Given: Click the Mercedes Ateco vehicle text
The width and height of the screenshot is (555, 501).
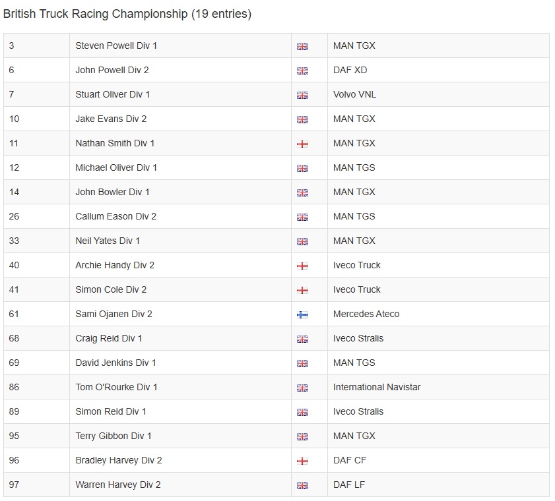Looking at the screenshot, I should [366, 314].
